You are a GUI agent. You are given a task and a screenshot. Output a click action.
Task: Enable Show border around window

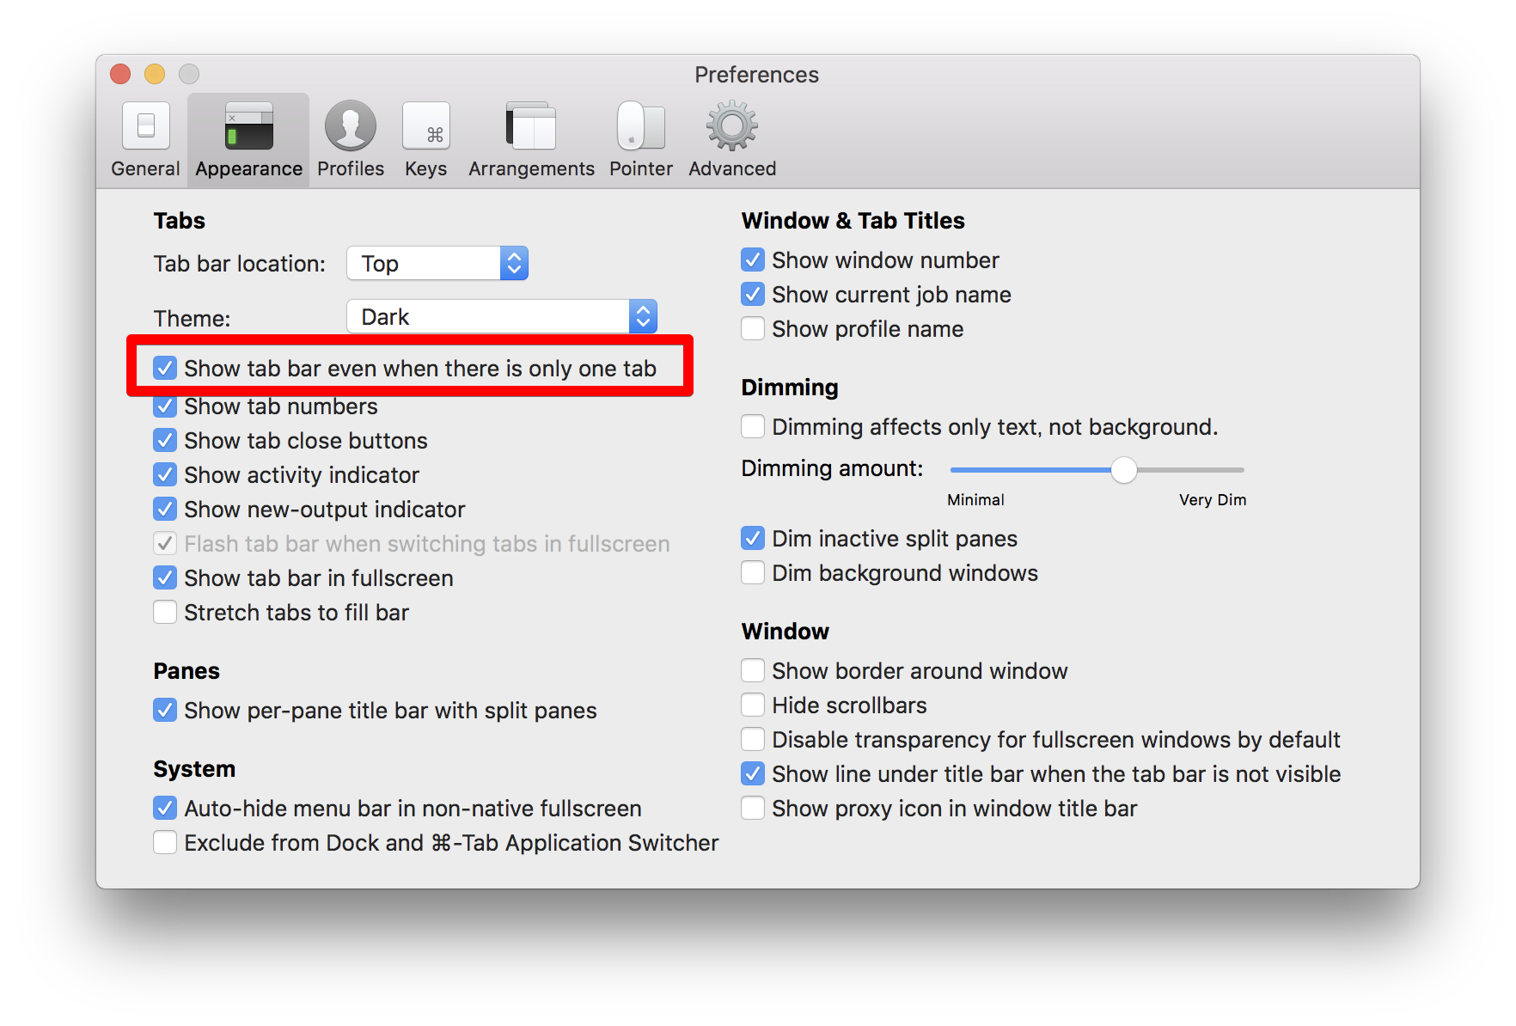point(753,670)
